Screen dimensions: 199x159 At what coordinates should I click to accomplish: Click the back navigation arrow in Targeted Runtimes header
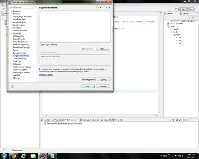[97, 7]
